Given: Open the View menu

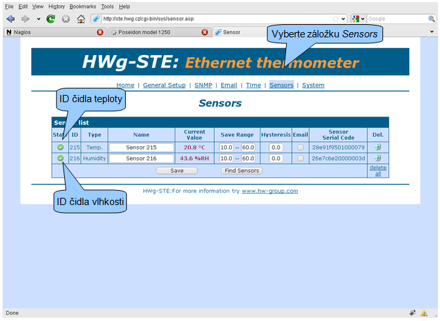Looking at the screenshot, I should pyautogui.click(x=38, y=7).
